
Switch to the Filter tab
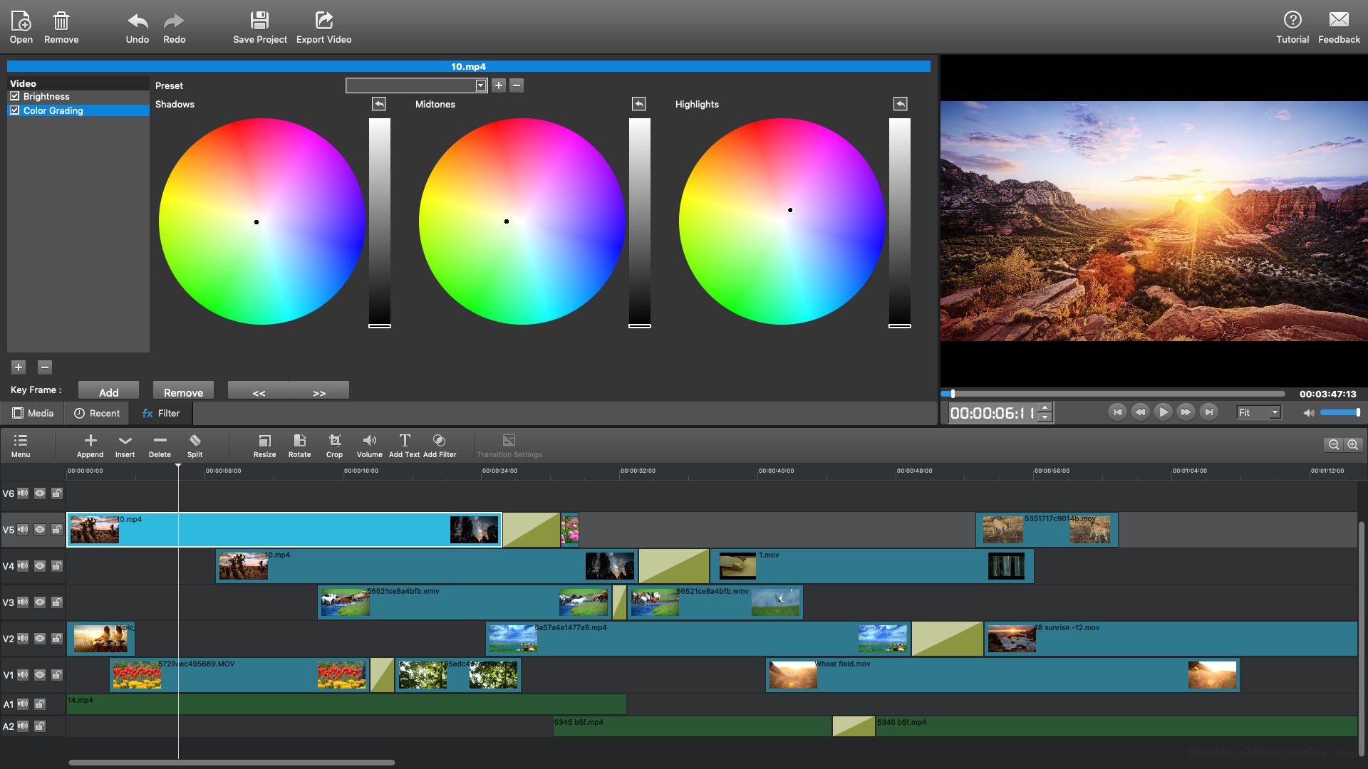pyautogui.click(x=160, y=412)
